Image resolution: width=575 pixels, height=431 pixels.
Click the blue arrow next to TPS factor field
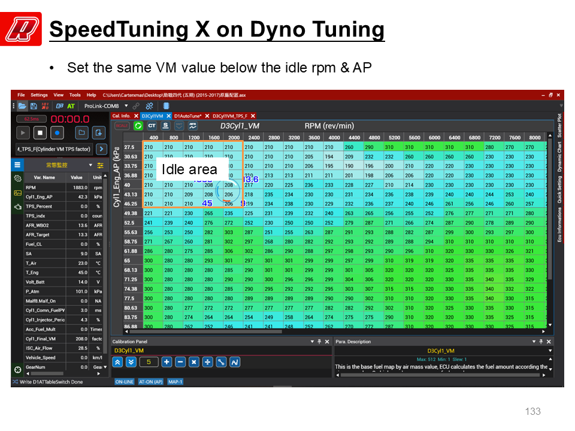pyautogui.click(x=101, y=149)
